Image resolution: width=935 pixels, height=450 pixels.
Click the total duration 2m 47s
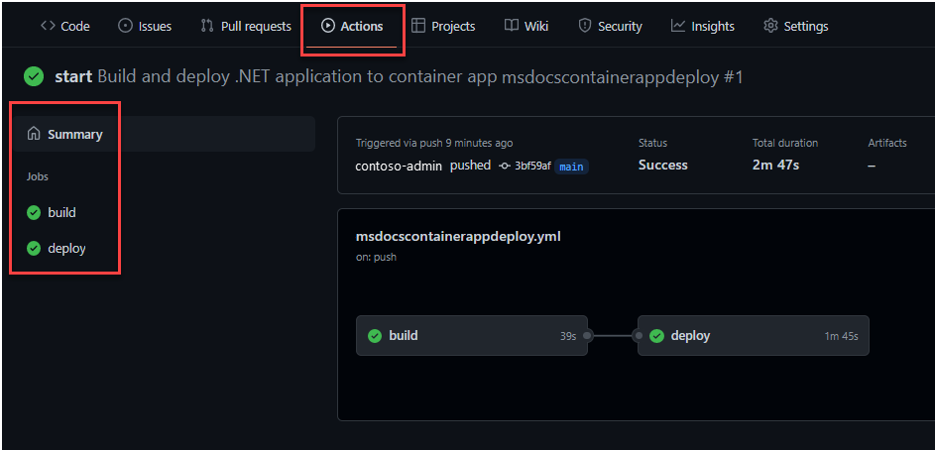775,166
